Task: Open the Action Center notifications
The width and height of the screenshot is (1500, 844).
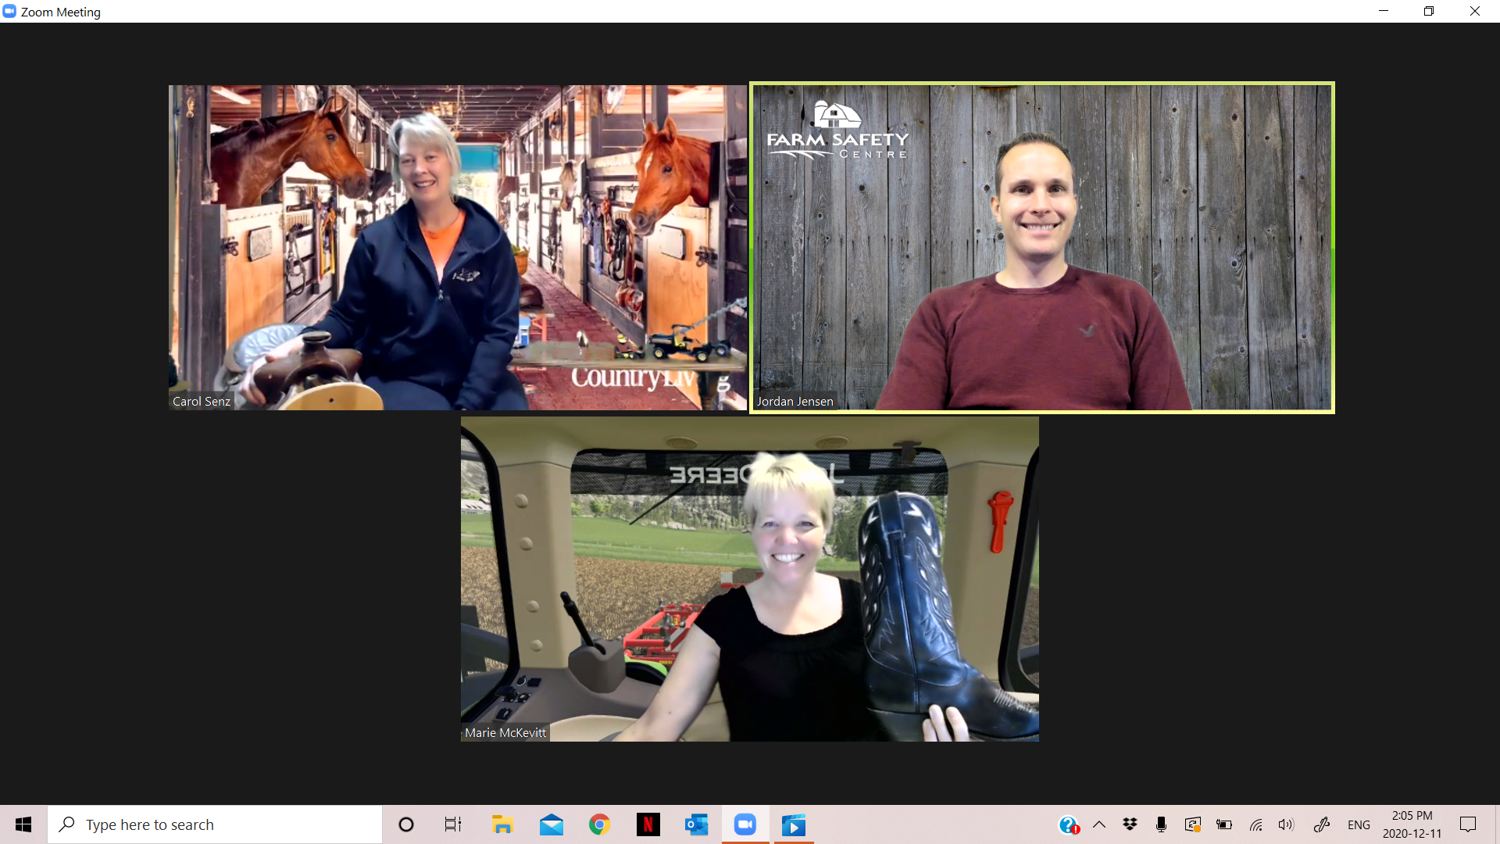Action: (1468, 824)
